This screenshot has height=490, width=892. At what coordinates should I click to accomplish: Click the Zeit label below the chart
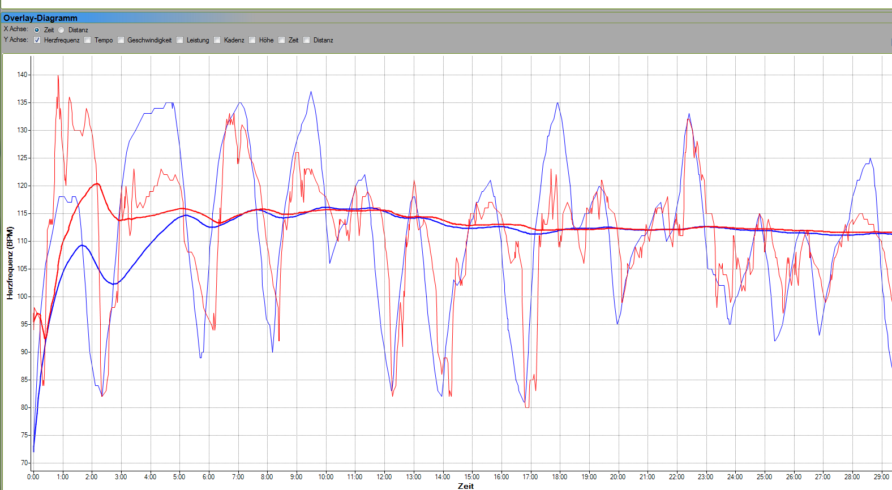465,485
